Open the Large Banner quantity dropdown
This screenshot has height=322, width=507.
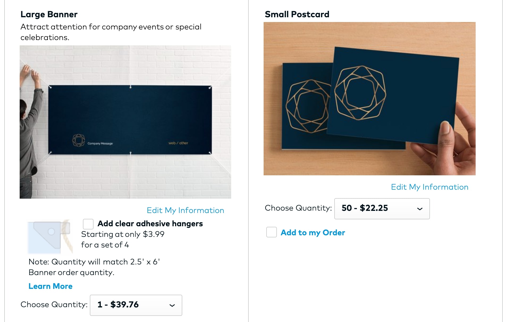click(136, 305)
